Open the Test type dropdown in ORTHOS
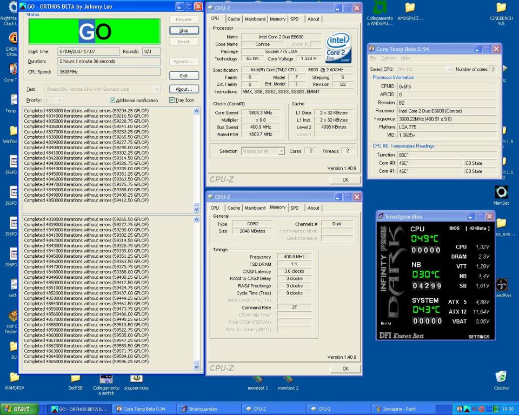This screenshot has height=415, width=519. click(157, 89)
